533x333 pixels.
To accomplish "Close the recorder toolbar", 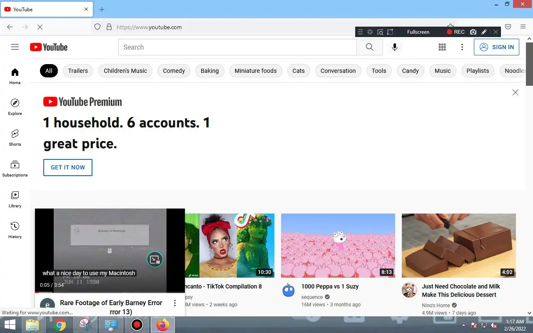I will tap(496, 32).
